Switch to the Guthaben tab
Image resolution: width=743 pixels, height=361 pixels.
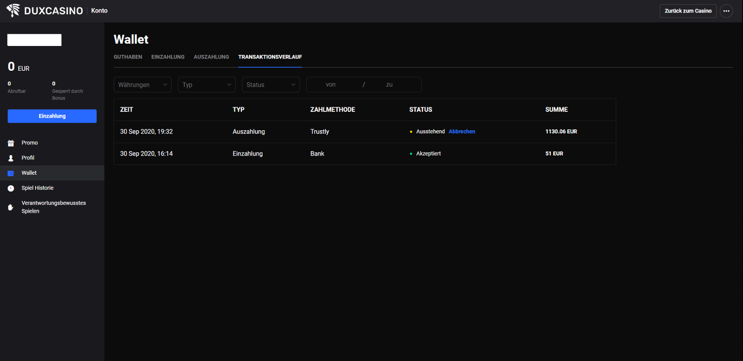coord(128,57)
